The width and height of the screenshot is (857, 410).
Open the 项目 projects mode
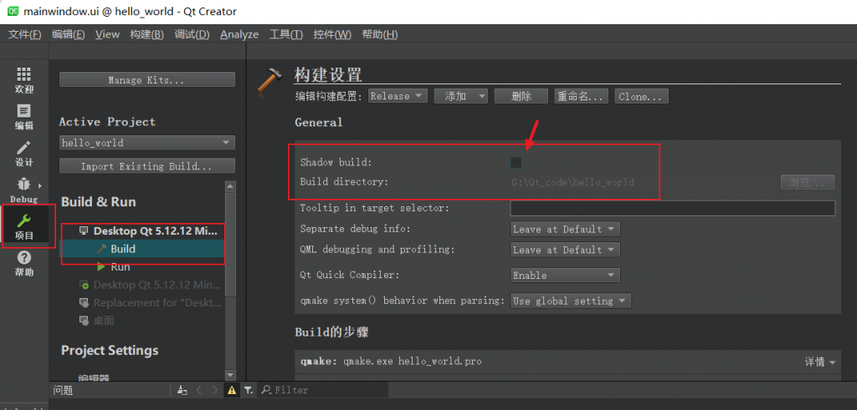(24, 226)
